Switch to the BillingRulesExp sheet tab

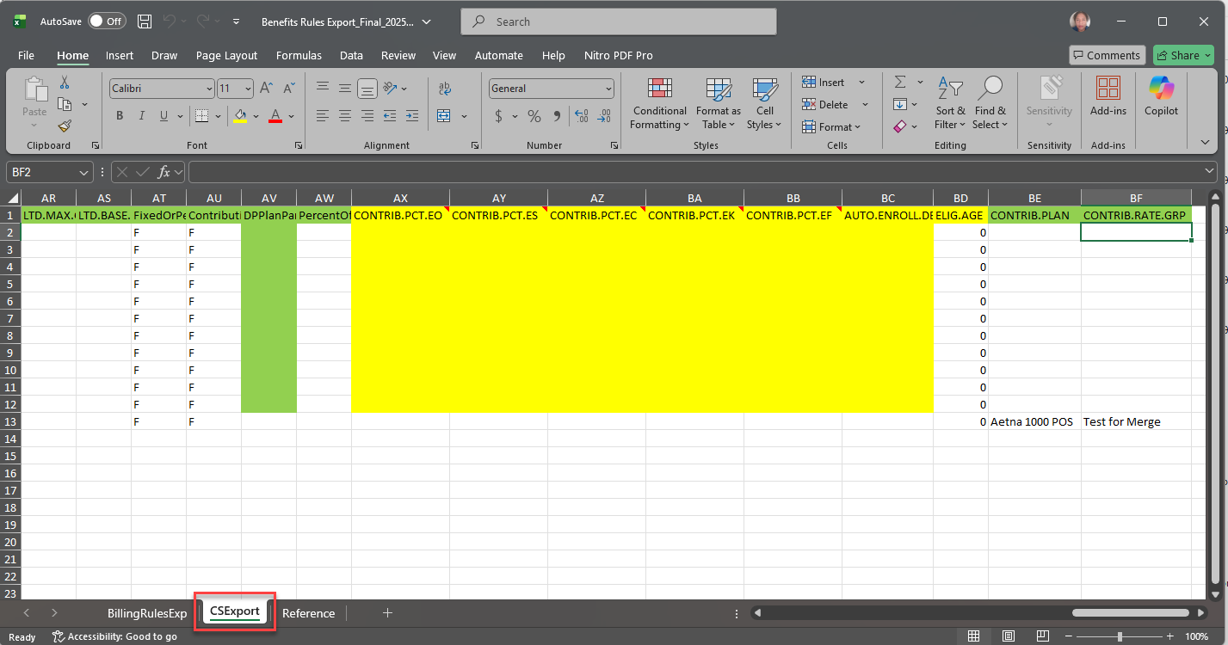147,613
